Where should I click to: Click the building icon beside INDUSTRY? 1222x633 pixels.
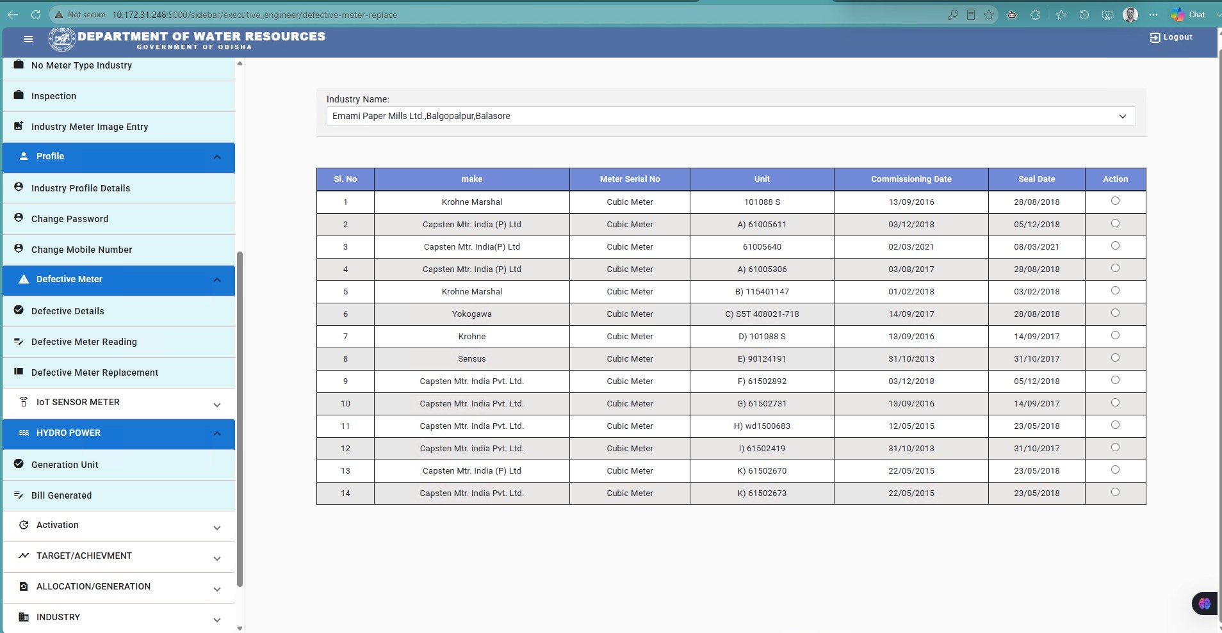pyautogui.click(x=24, y=617)
